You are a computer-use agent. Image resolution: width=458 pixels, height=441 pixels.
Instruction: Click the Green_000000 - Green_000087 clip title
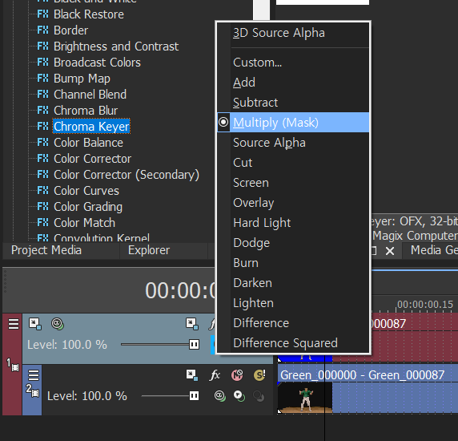click(362, 375)
